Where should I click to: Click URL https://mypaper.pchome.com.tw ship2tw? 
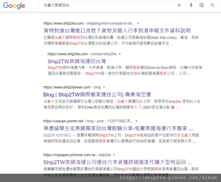(77, 155)
